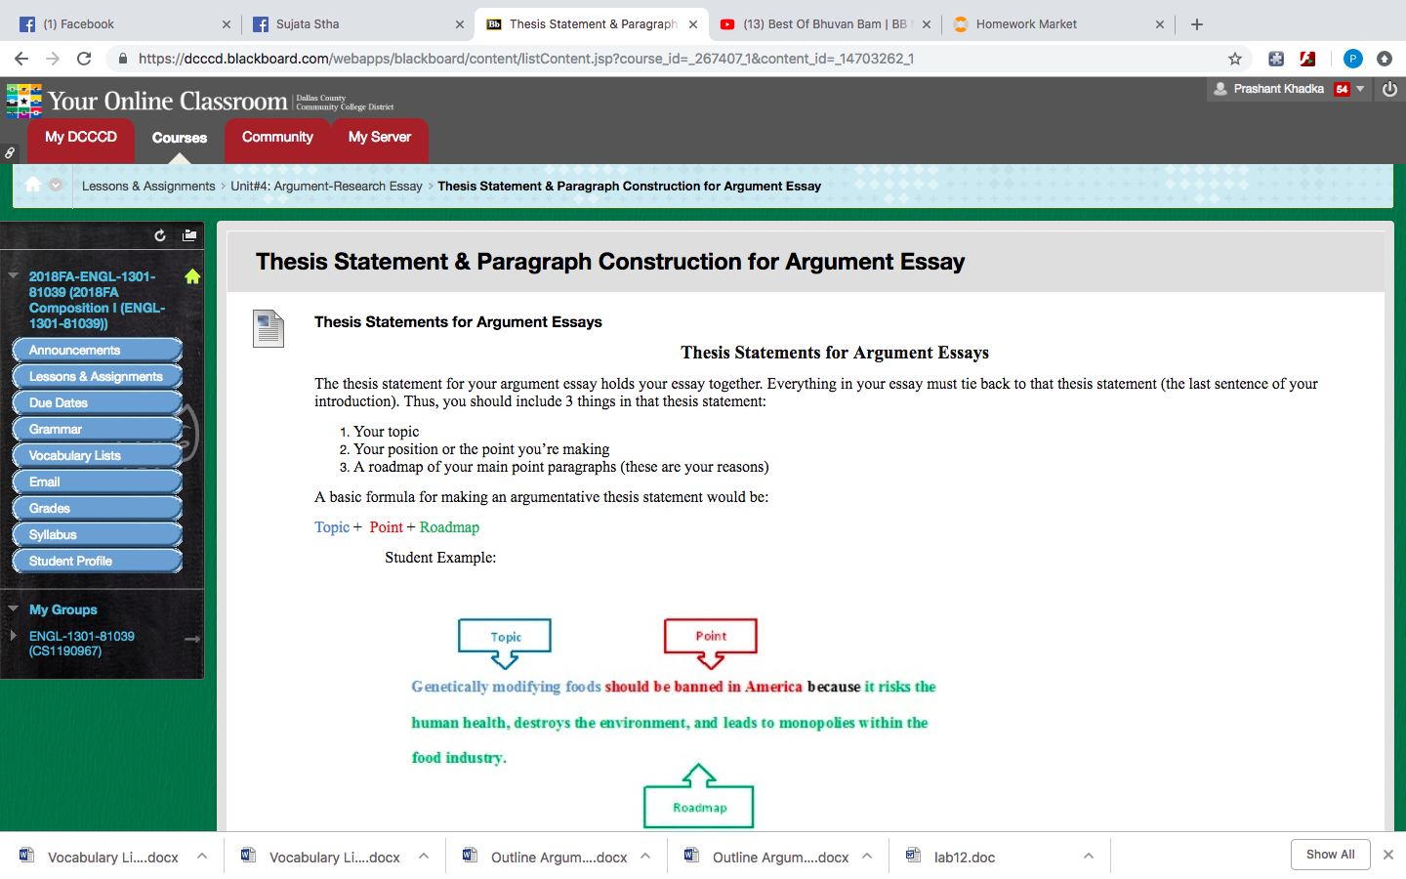Open the extension icon next to bookmark star
Viewport: 1406px width, 879px height.
pyautogui.click(x=1276, y=59)
